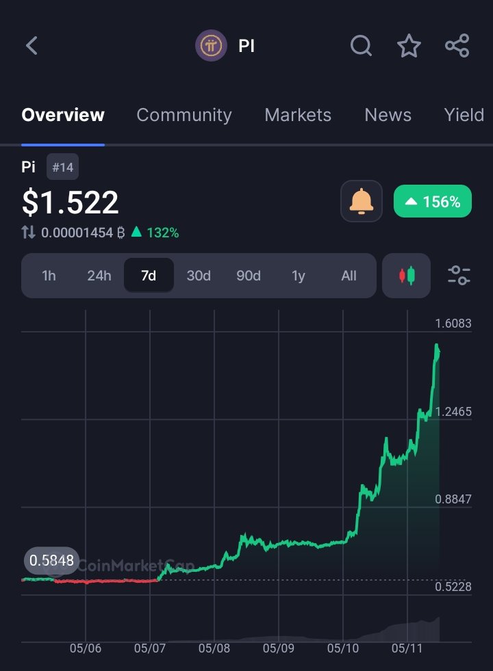
Task: Tap the 0.8847 axis value
Action: point(453,499)
